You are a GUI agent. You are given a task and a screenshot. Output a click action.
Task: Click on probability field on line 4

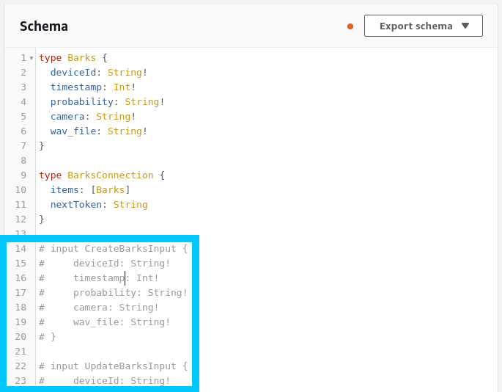[x=81, y=101]
